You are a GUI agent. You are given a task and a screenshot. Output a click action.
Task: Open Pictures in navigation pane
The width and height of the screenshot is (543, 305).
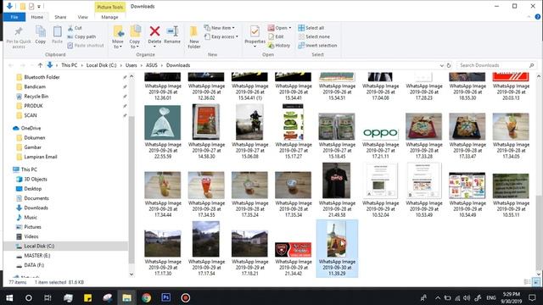32,227
